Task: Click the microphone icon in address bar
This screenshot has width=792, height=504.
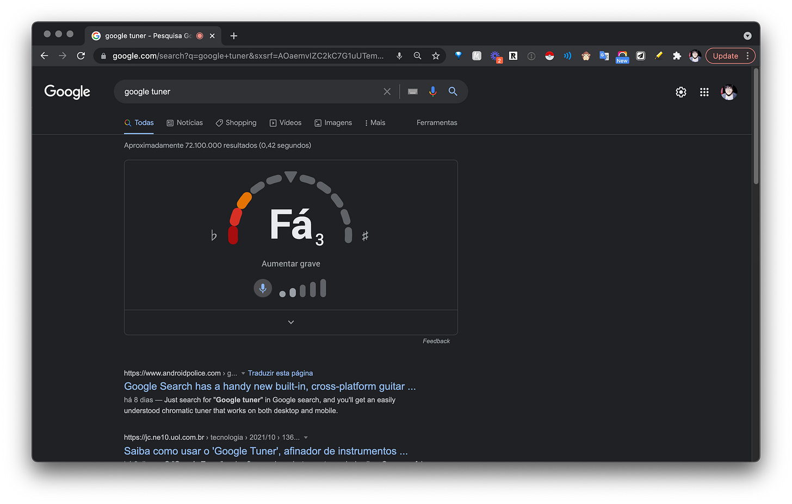Action: pyautogui.click(x=399, y=56)
